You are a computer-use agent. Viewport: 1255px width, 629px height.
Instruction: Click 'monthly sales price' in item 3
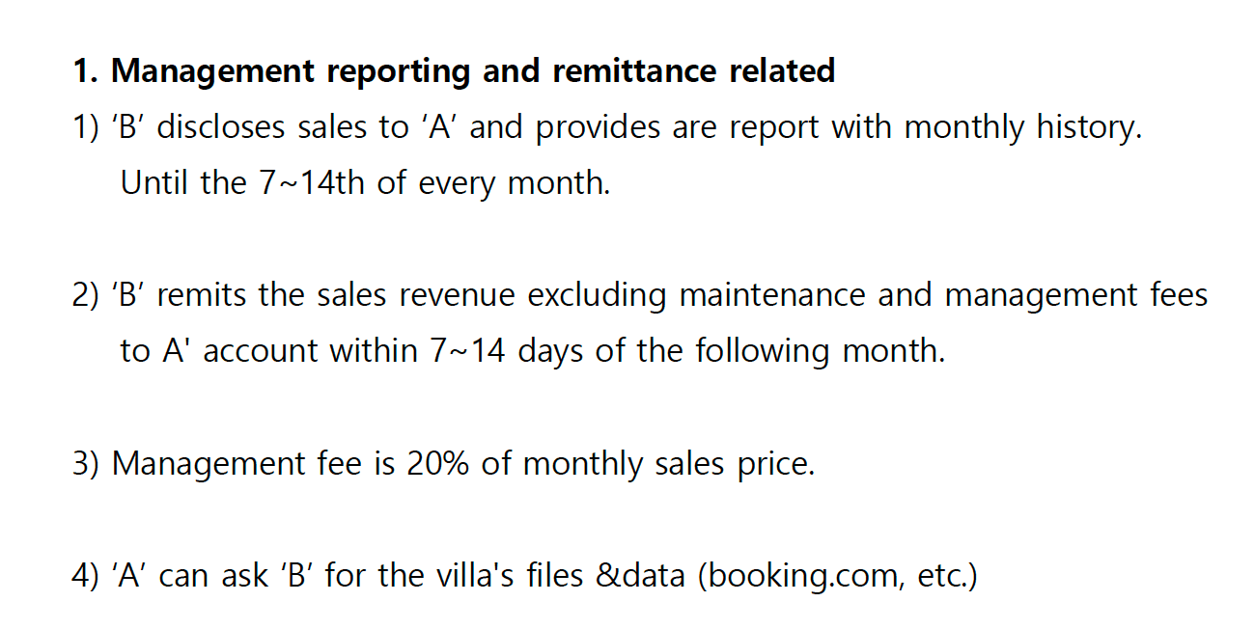[x=668, y=464]
